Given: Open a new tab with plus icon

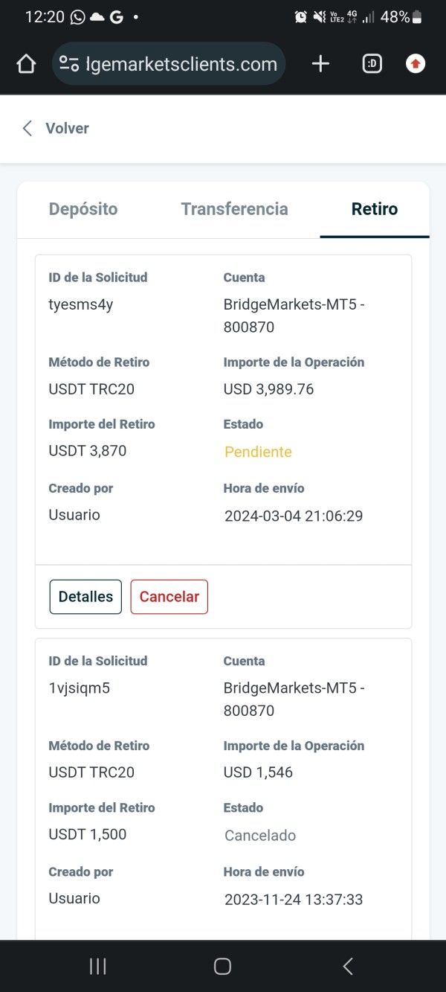Looking at the screenshot, I should coord(320,64).
